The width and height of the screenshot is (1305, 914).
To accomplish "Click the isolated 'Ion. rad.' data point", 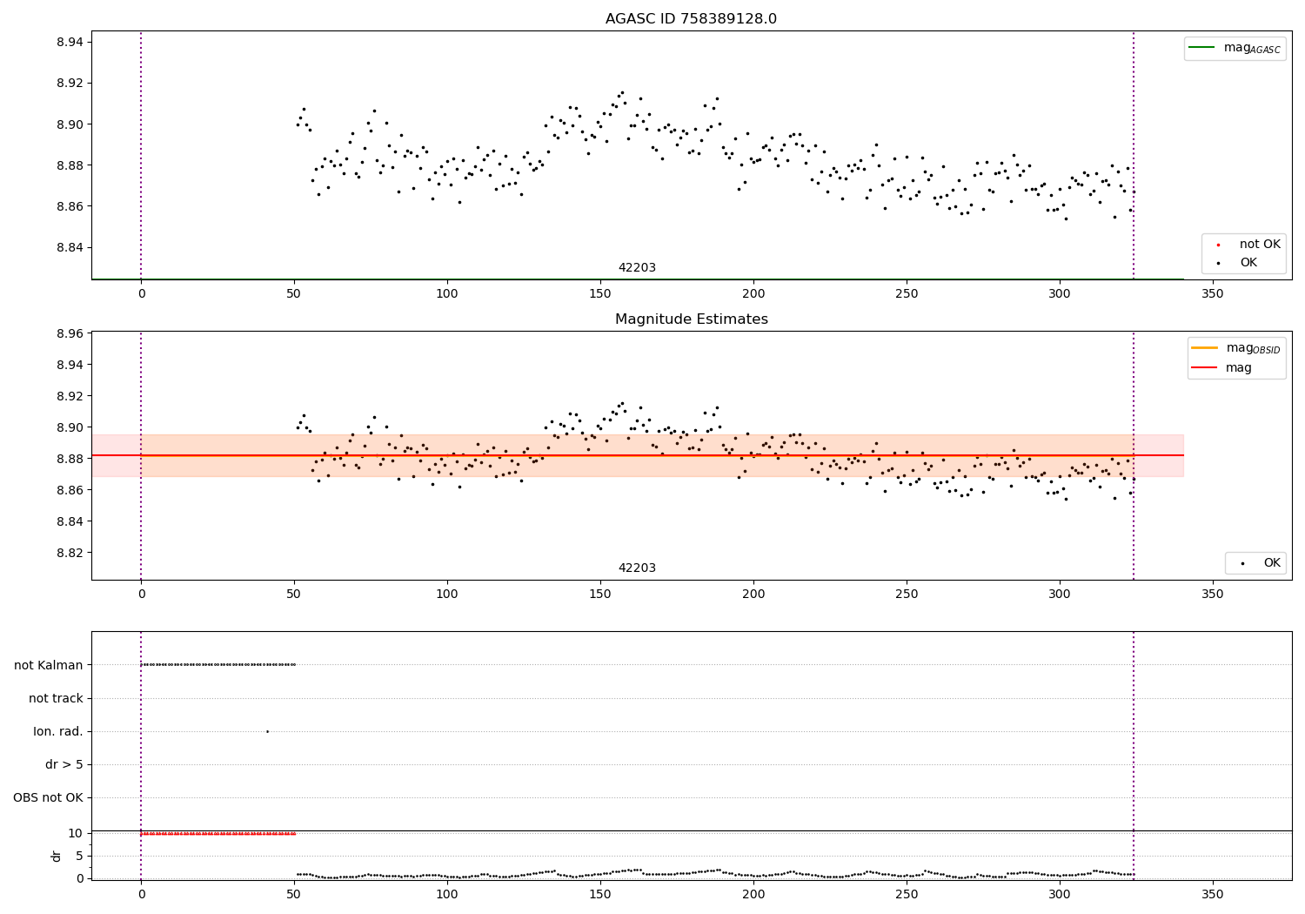I will pos(267,731).
